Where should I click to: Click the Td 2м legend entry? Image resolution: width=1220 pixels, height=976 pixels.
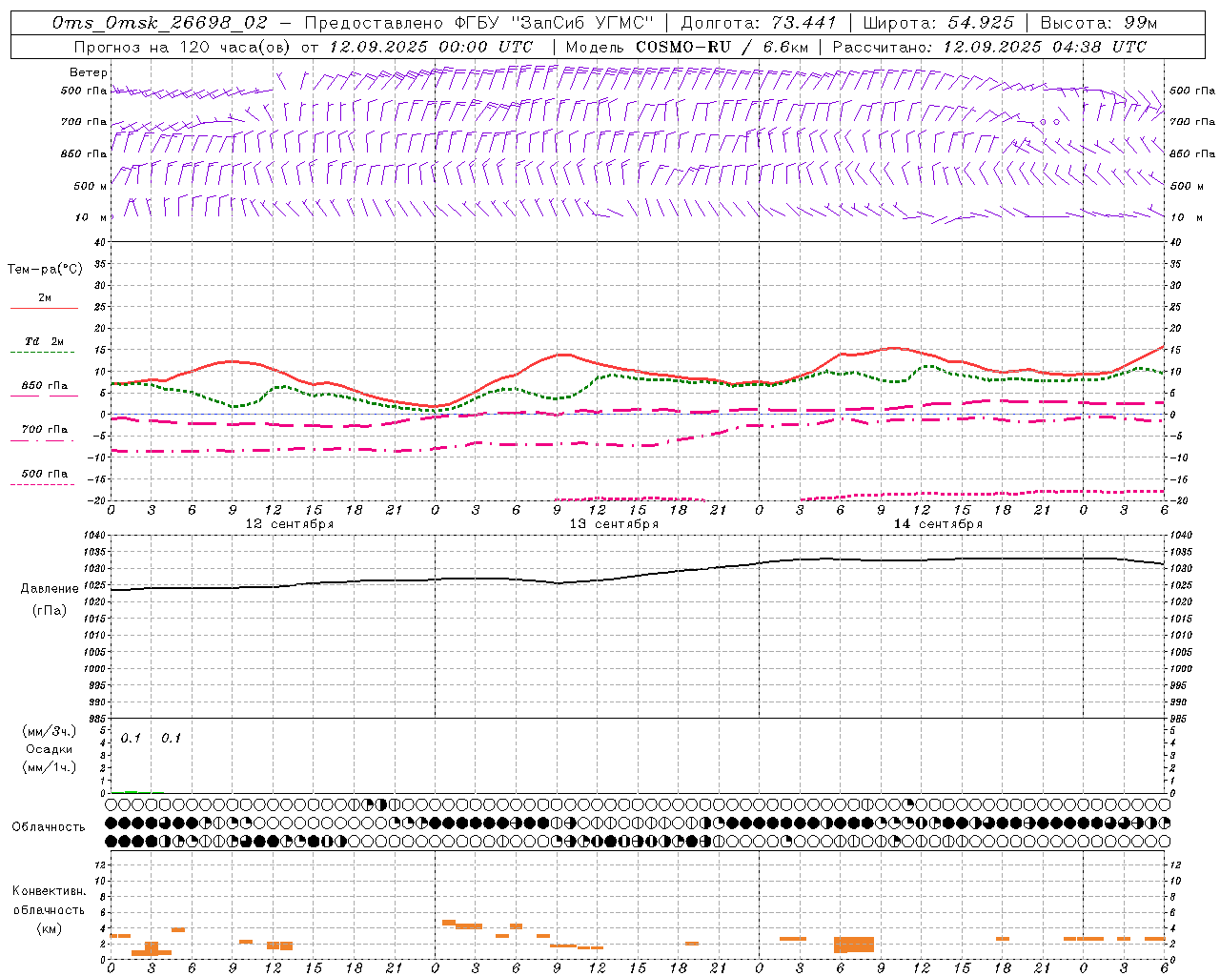pyautogui.click(x=45, y=341)
